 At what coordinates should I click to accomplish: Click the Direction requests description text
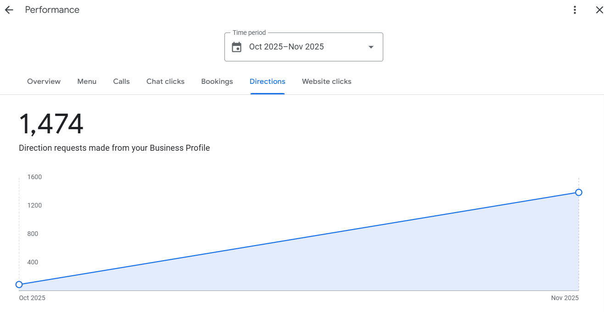click(x=114, y=148)
